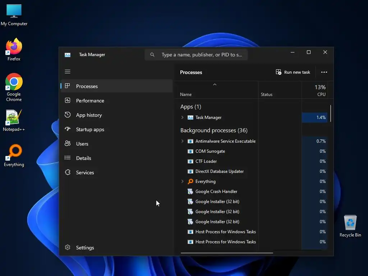
Task: Expand Antimalware Service Executable row
Action: pos(182,141)
